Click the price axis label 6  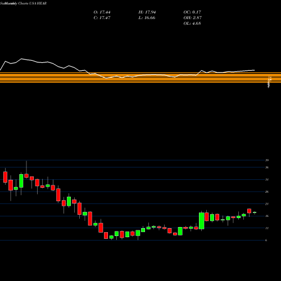tap(266, 241)
